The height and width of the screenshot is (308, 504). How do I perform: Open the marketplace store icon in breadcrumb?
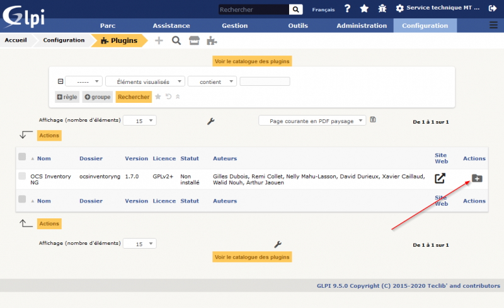pyautogui.click(x=194, y=40)
